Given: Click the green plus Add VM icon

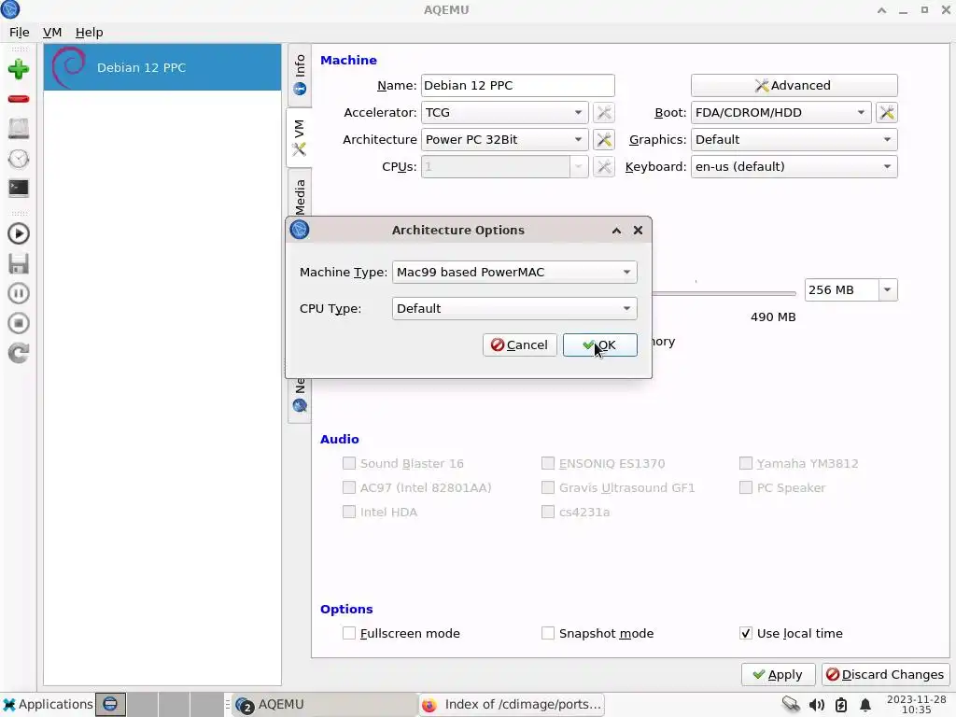Looking at the screenshot, I should coord(19,69).
